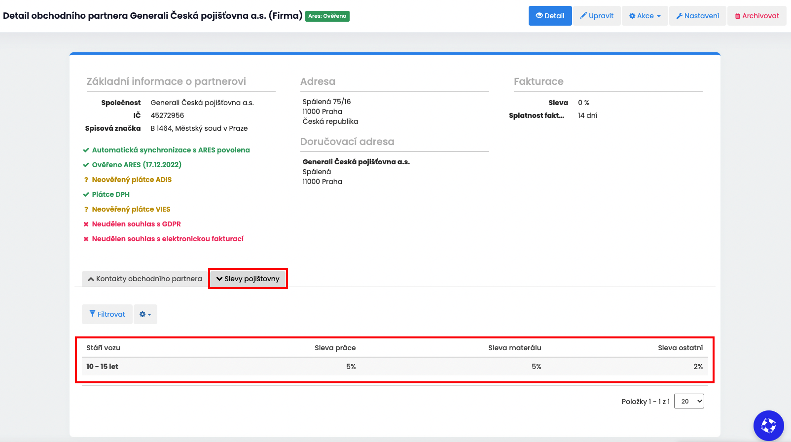Viewport: 791px width, 442px height.
Task: Click the Sleva value 0 %
Action: tap(583, 103)
